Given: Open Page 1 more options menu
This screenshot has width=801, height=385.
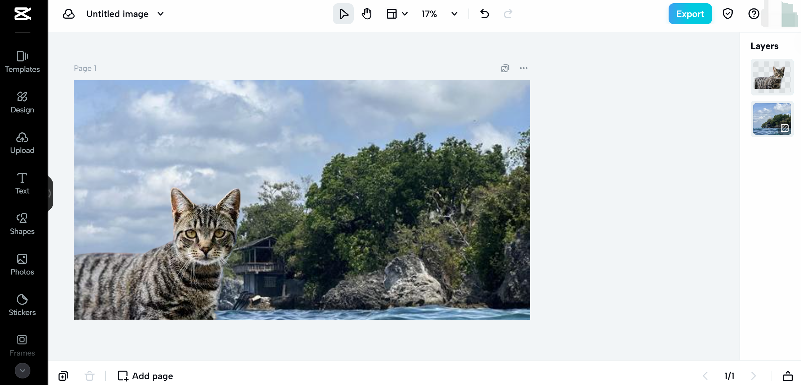Looking at the screenshot, I should [523, 68].
